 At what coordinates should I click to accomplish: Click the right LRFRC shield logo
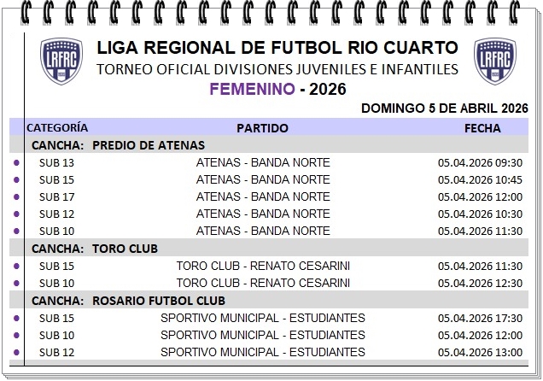point(494,63)
